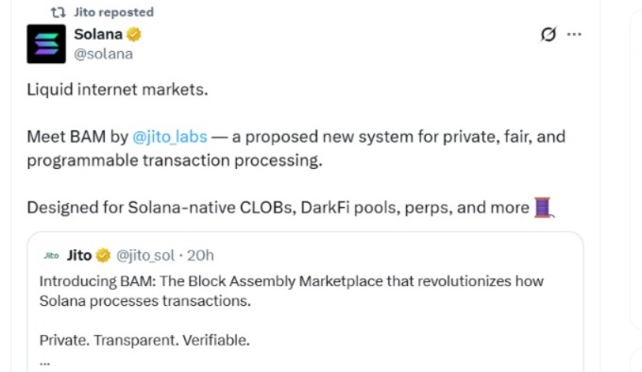Click the Solana verified gold badge

(133, 34)
